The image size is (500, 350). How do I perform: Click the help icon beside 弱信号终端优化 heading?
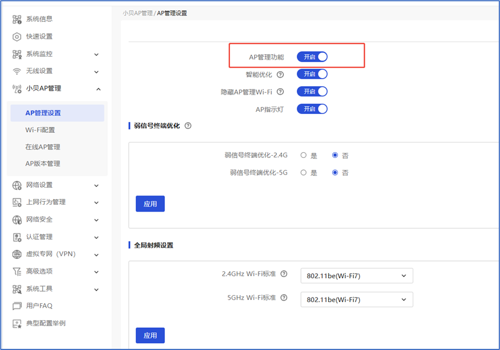[x=188, y=126]
